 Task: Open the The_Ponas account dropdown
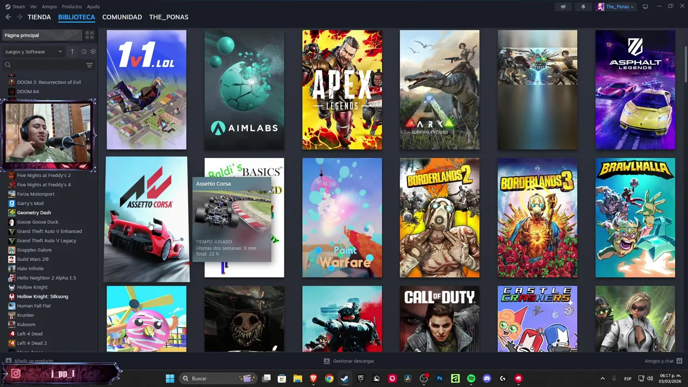tap(615, 6)
